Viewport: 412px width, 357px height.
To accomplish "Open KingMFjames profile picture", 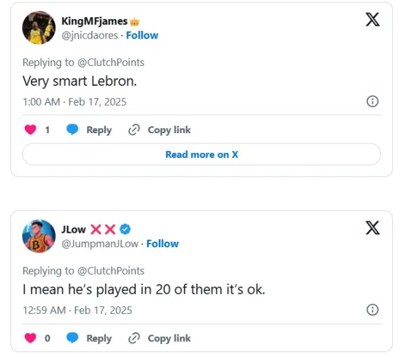I will (39, 27).
